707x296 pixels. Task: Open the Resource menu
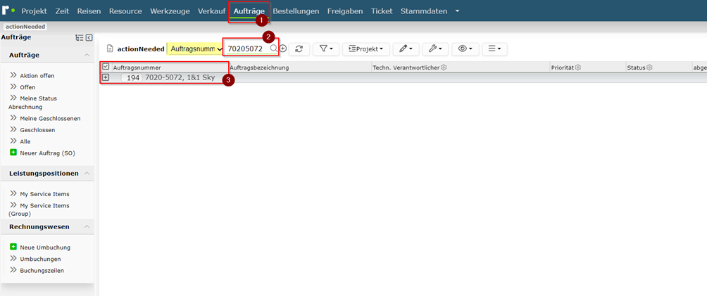pos(125,11)
